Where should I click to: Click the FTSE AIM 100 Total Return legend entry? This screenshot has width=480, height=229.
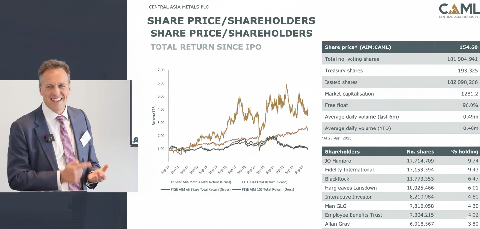(x=263, y=189)
